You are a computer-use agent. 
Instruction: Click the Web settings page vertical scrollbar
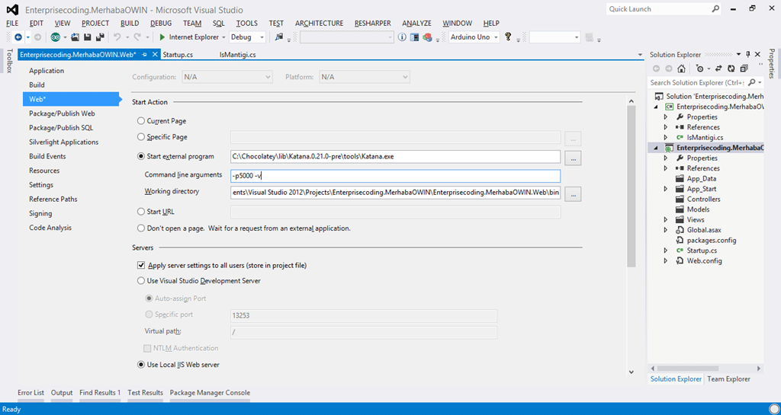point(632,187)
